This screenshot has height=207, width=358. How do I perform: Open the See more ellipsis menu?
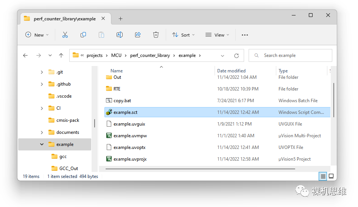pos(245,35)
